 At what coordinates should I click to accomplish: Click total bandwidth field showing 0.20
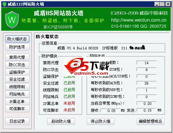146,104
